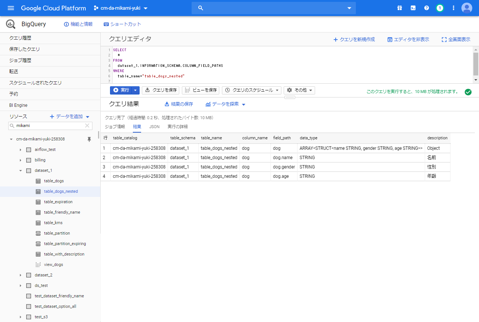Viewport: 479px width, 322px height.
Task: Create a new query via クエリを新規作成
Action: point(354,39)
